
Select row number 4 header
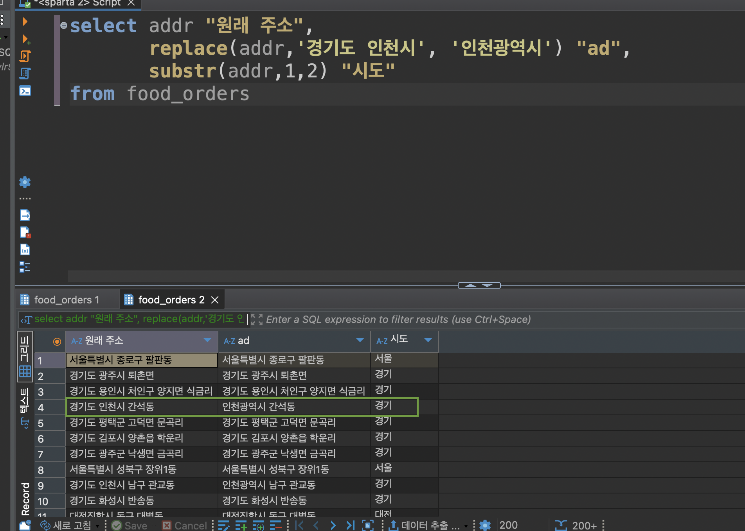(50, 407)
